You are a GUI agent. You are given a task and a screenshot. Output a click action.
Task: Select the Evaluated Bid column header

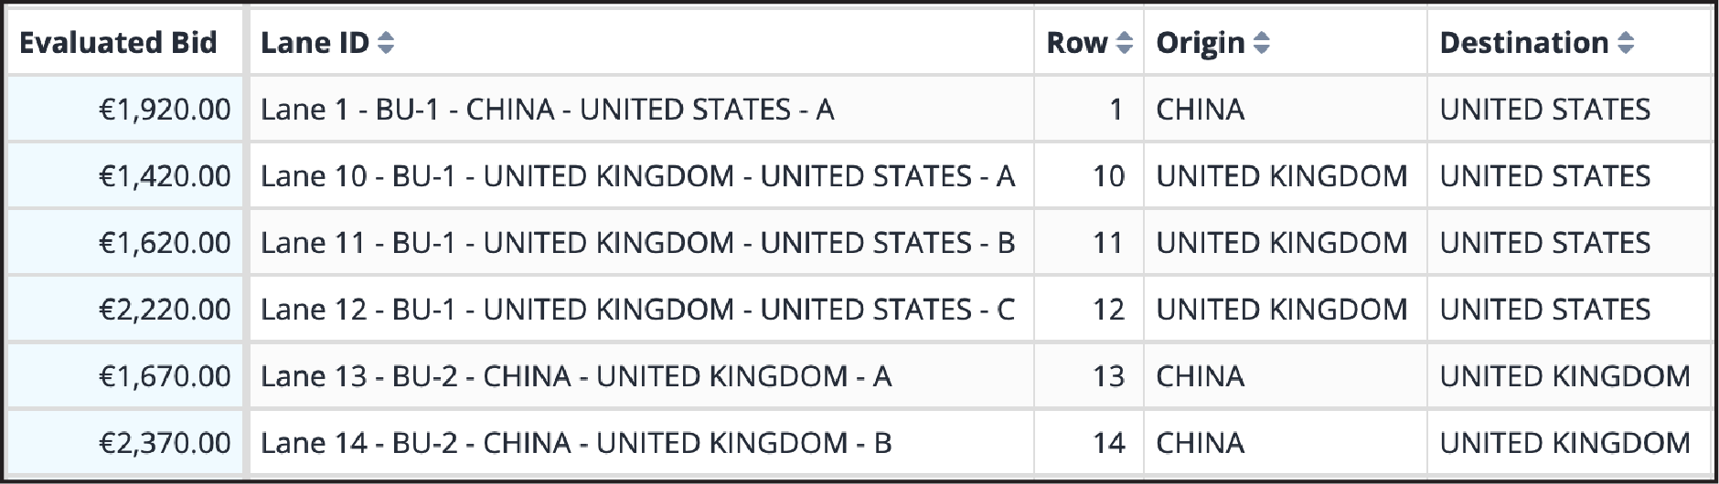118,43
